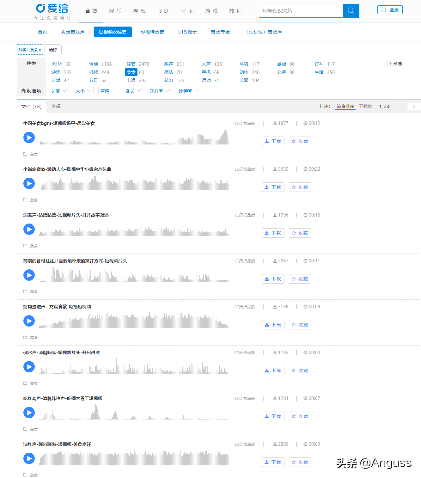
Task: Download 倒水声 sound
Action: (273, 371)
